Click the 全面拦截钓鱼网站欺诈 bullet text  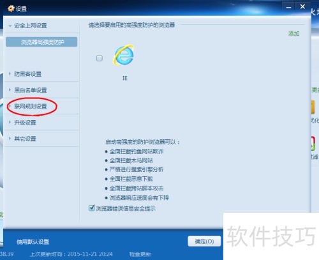pos(137,151)
